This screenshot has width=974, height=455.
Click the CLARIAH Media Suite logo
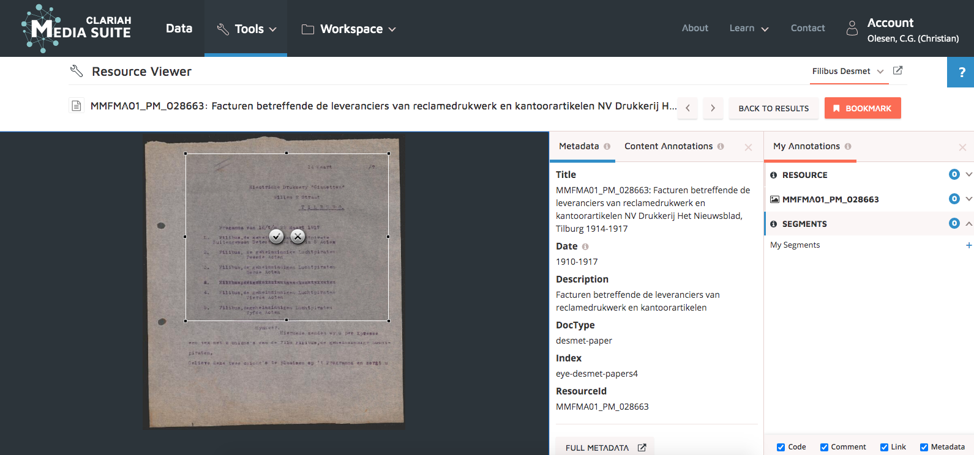pos(77,28)
